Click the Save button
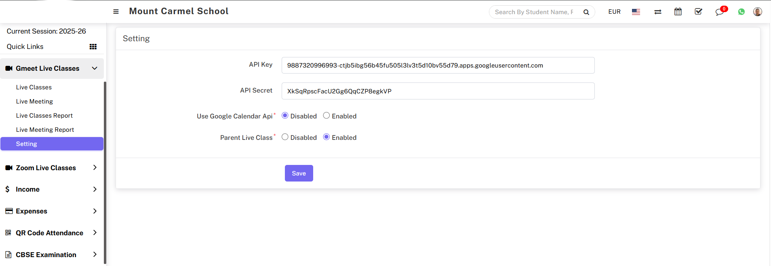Viewport: 771px width, 266px height. [299, 173]
